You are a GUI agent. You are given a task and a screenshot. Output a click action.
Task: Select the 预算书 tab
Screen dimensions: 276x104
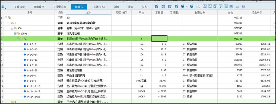pyautogui.click(x=79, y=7)
